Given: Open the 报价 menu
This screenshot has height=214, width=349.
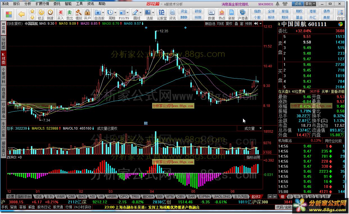Looking at the screenshot, I should pyautogui.click(x=17, y=4).
